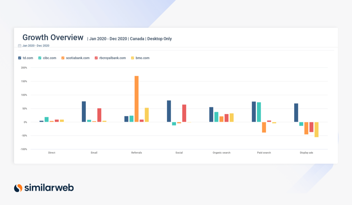
Task: Uncheck the bmo.com legend checkbox
Action: [132, 58]
